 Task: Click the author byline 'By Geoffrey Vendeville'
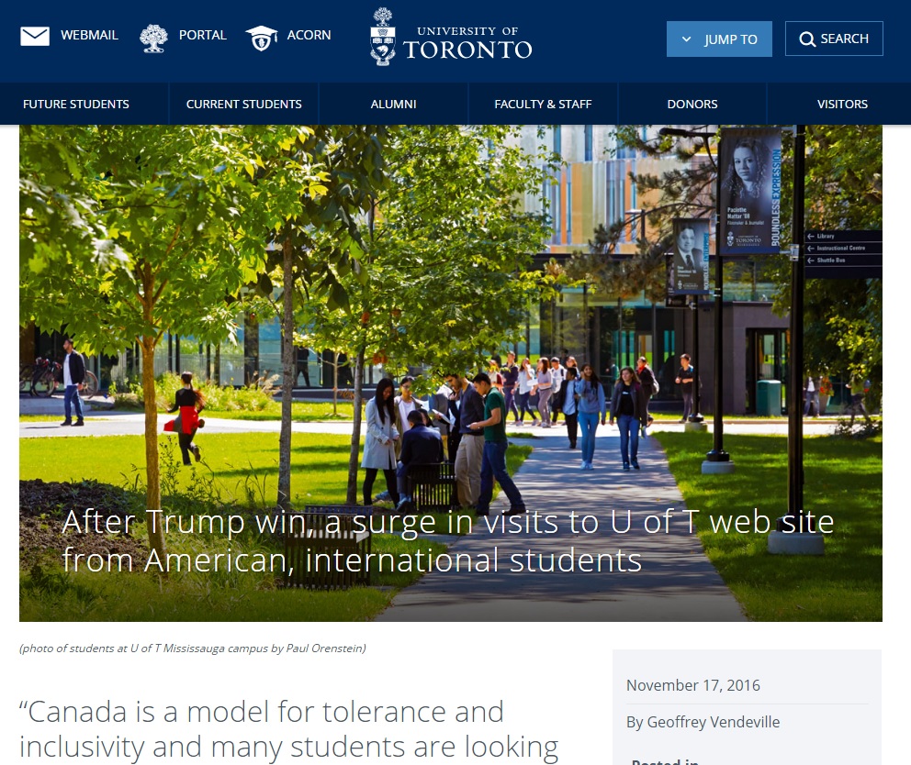click(x=703, y=722)
